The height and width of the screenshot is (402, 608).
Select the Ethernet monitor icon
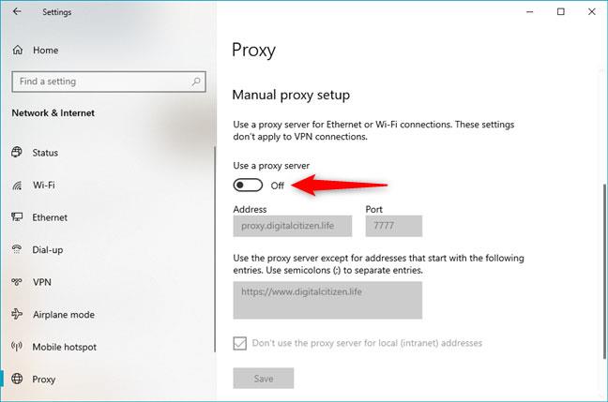click(17, 216)
